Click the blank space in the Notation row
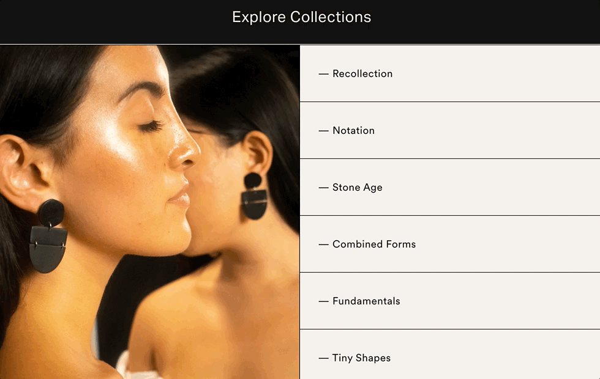 tap(497, 130)
